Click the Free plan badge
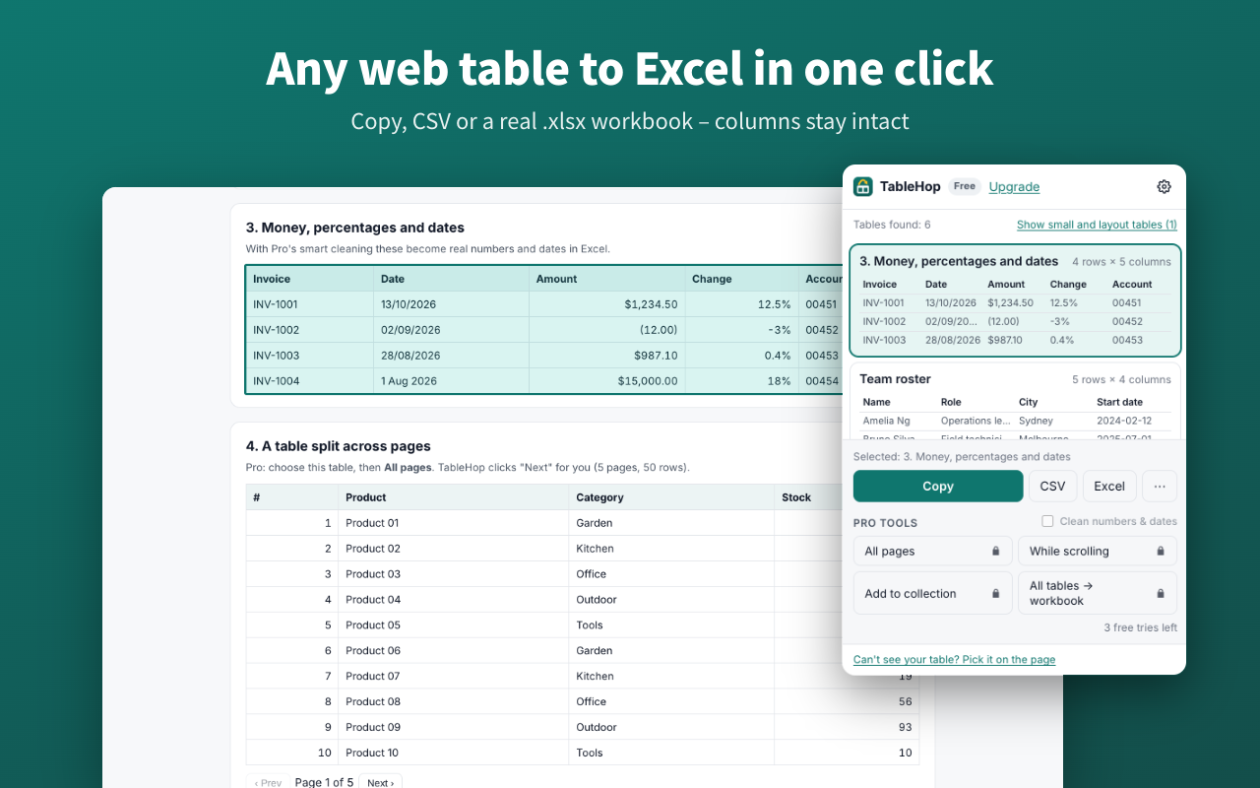 pyautogui.click(x=965, y=186)
